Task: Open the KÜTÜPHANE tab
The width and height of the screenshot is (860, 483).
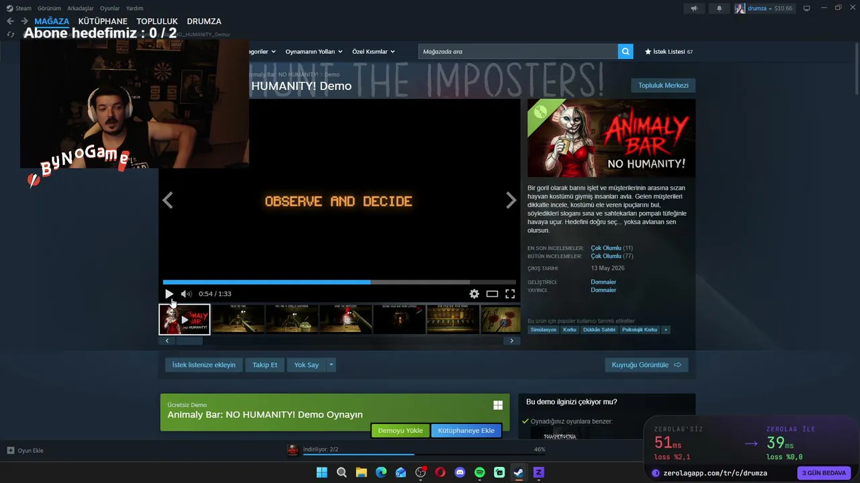Action: coord(103,21)
